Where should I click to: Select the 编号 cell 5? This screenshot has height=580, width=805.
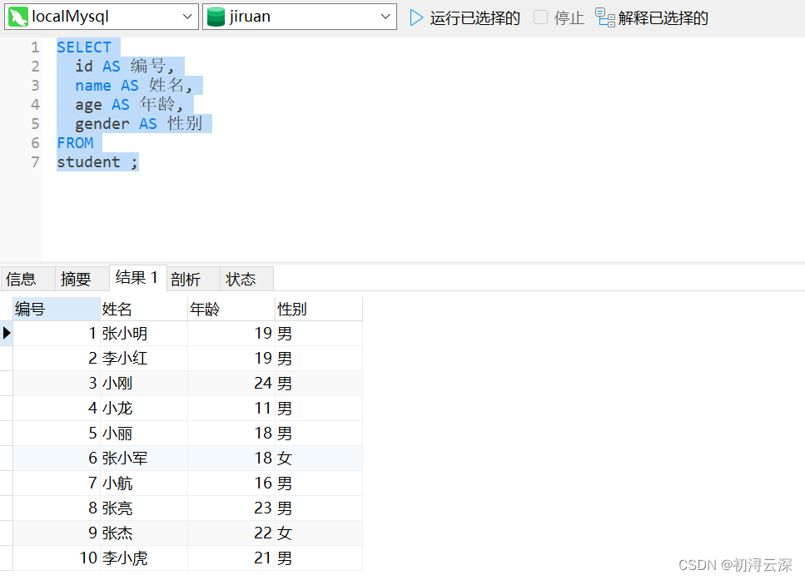click(57, 434)
